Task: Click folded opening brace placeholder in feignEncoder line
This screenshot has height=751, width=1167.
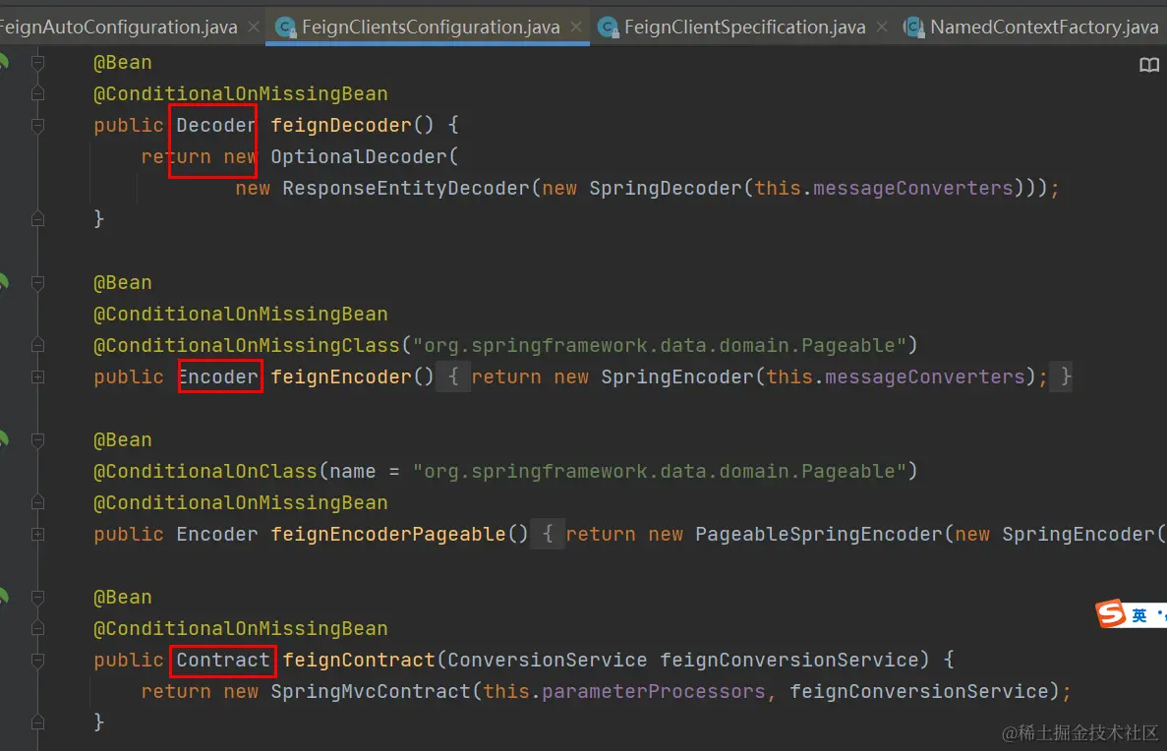Action: tap(452, 376)
